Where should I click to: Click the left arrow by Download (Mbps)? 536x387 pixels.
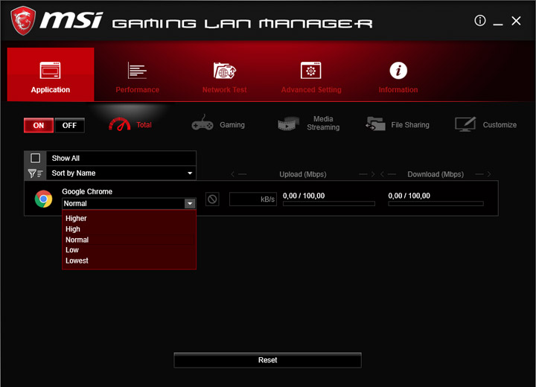point(388,174)
